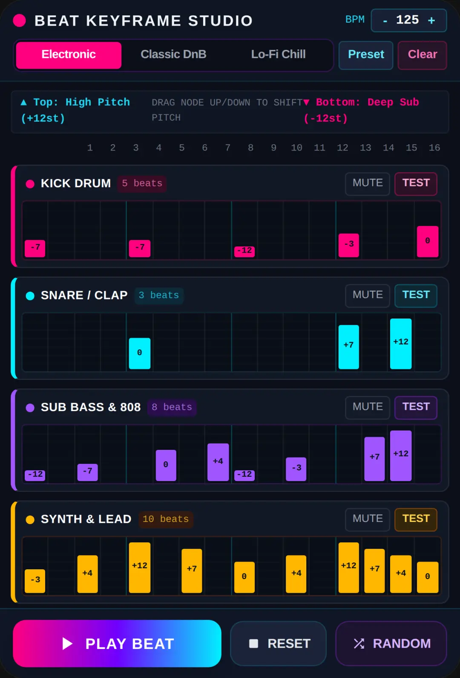The height and width of the screenshot is (678, 460).
Task: Decrease BPM with the minus button
Action: [x=385, y=20]
